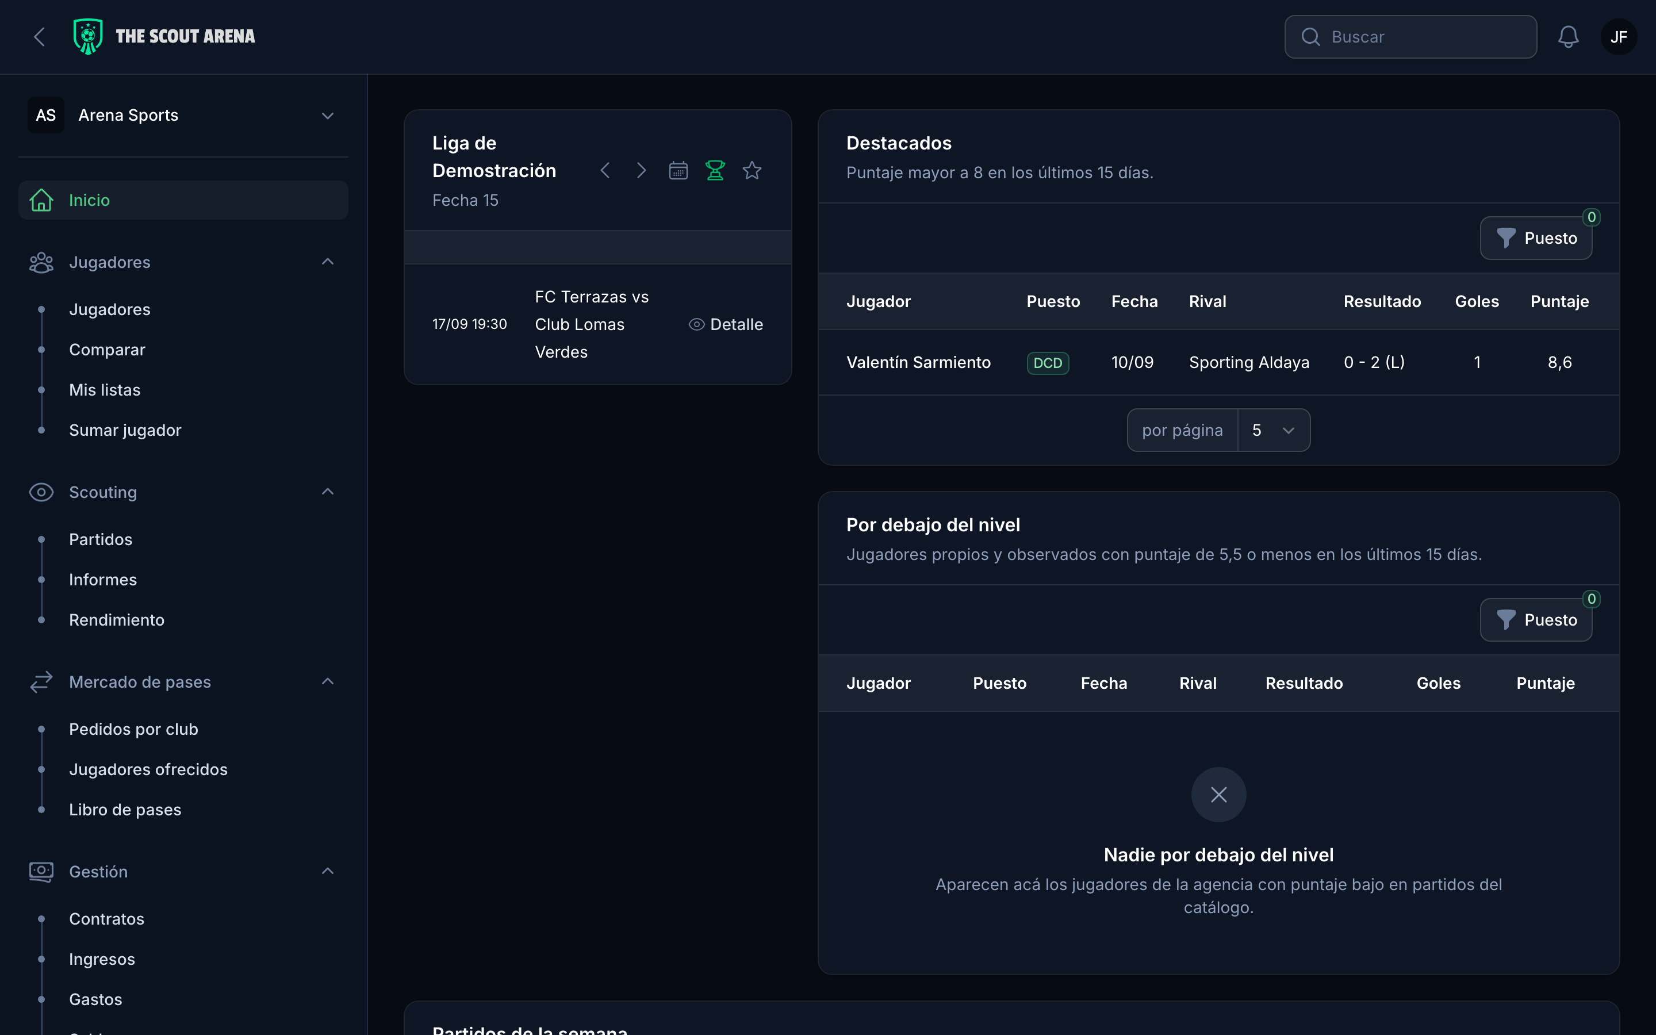The width and height of the screenshot is (1656, 1035).
Task: Click the 8,6 puntaje value
Action: [1559, 363]
